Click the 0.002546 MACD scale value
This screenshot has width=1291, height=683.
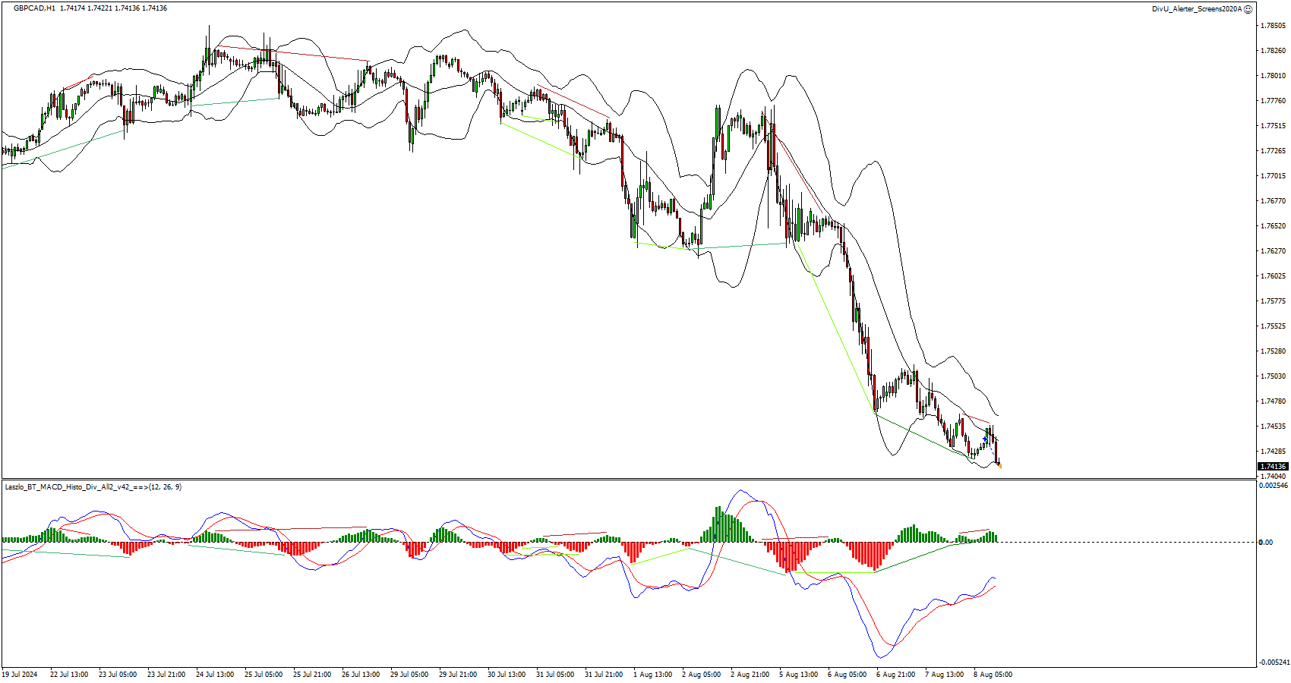[1274, 486]
